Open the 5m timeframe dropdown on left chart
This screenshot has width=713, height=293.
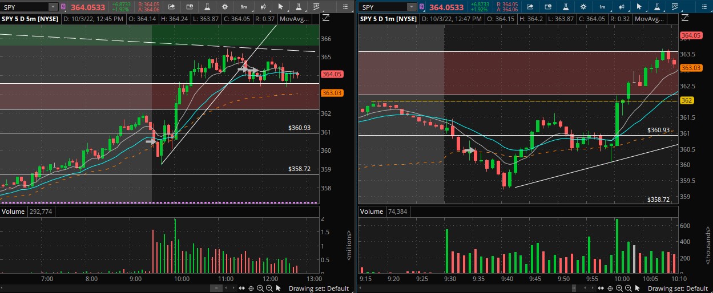click(244, 7)
